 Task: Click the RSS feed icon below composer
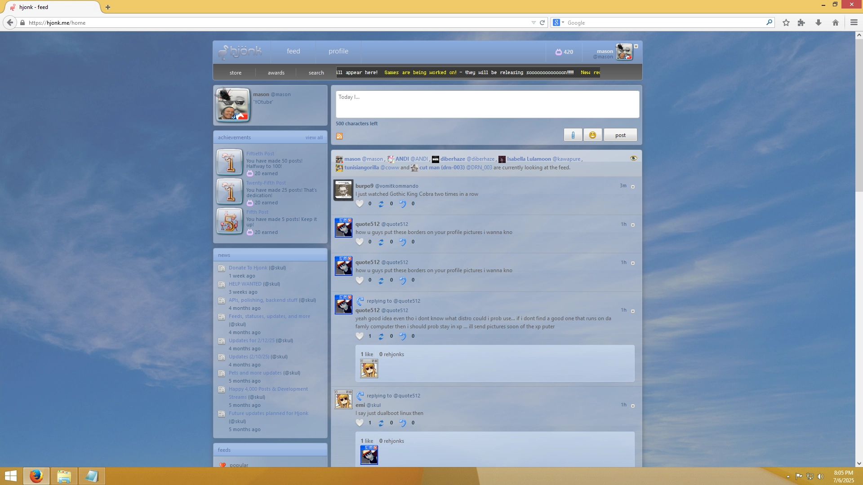point(339,136)
